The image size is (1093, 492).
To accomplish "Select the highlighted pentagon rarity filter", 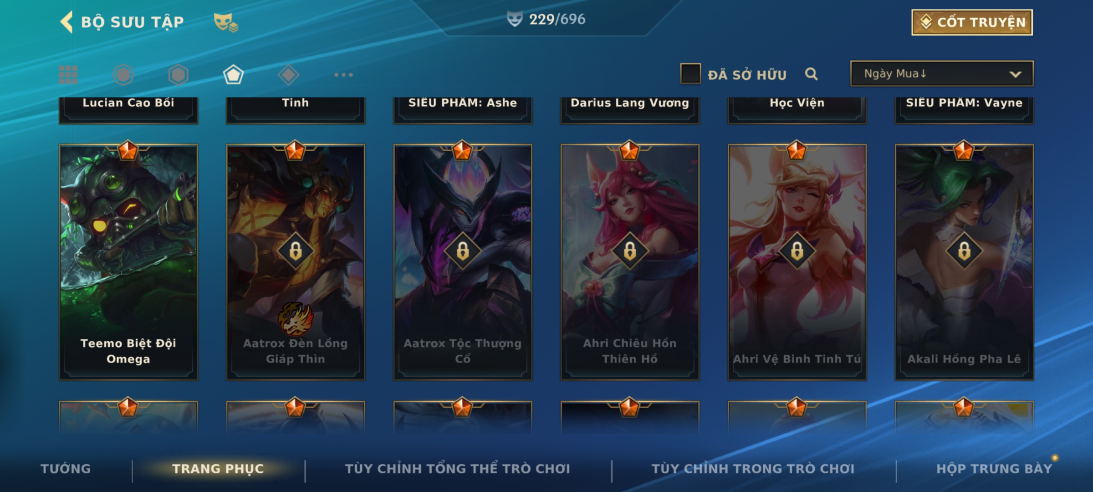I will pyautogui.click(x=233, y=75).
